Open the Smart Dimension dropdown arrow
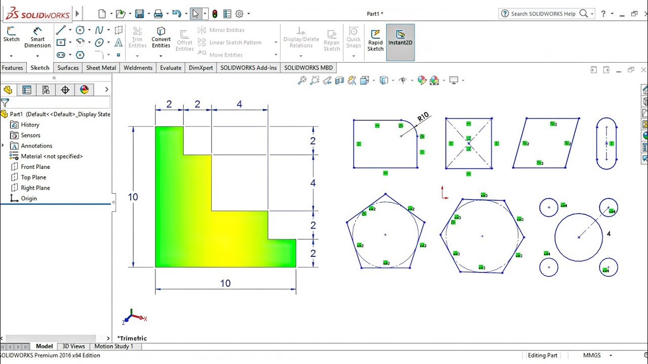Screen dimensions: 648x364 [x=37, y=56]
